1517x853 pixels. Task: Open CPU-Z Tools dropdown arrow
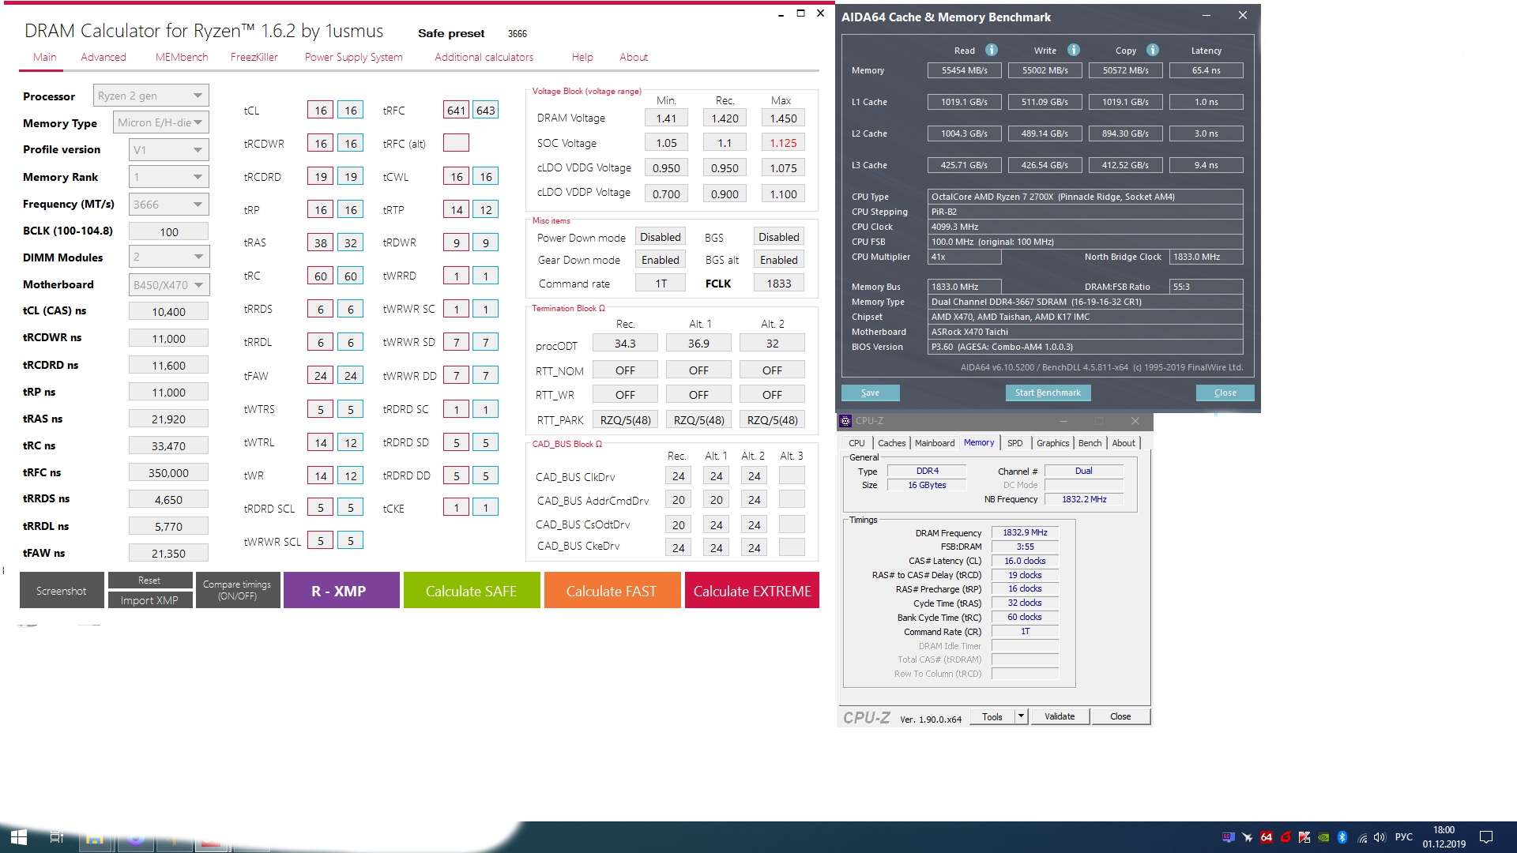point(1021,716)
